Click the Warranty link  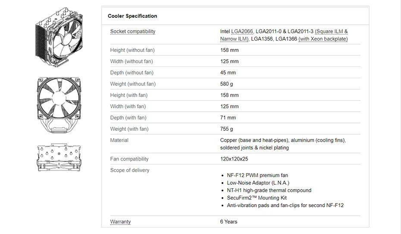tap(120, 222)
